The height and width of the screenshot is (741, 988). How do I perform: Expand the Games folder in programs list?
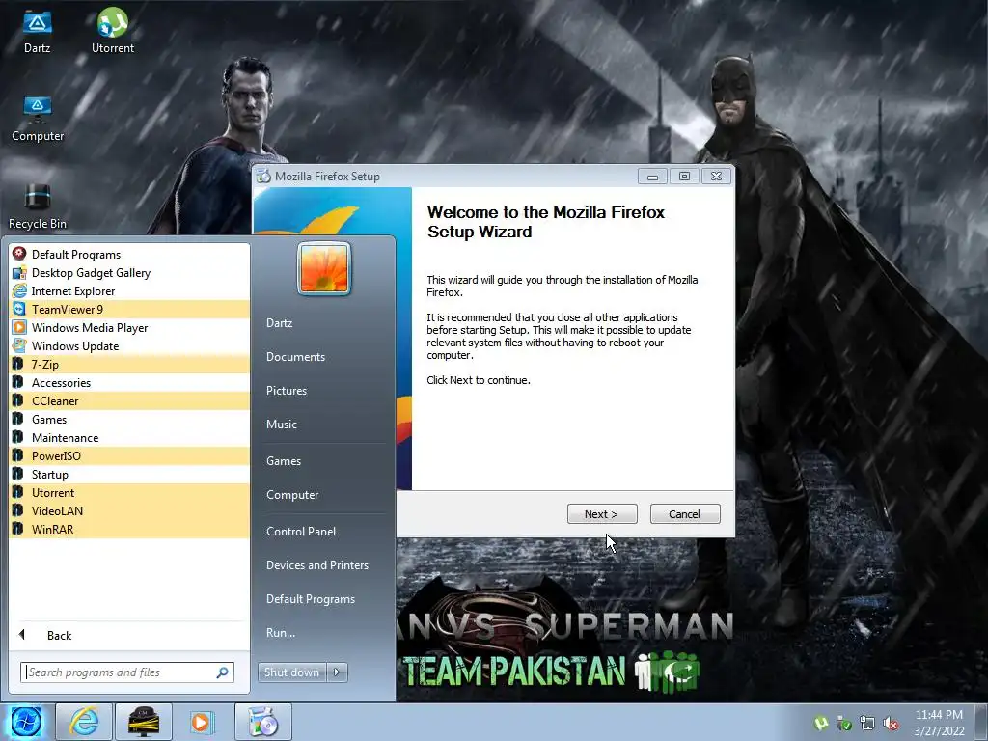tap(130, 419)
